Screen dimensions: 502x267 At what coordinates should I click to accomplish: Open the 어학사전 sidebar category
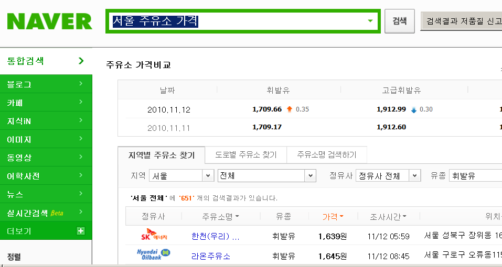46,176
